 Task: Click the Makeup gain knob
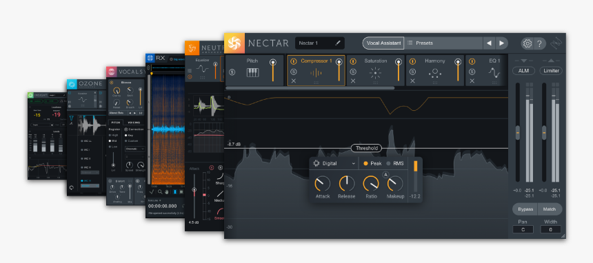pos(395,184)
